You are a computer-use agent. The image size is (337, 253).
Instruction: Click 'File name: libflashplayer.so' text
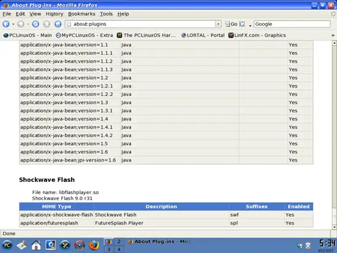pyautogui.click(x=66, y=192)
